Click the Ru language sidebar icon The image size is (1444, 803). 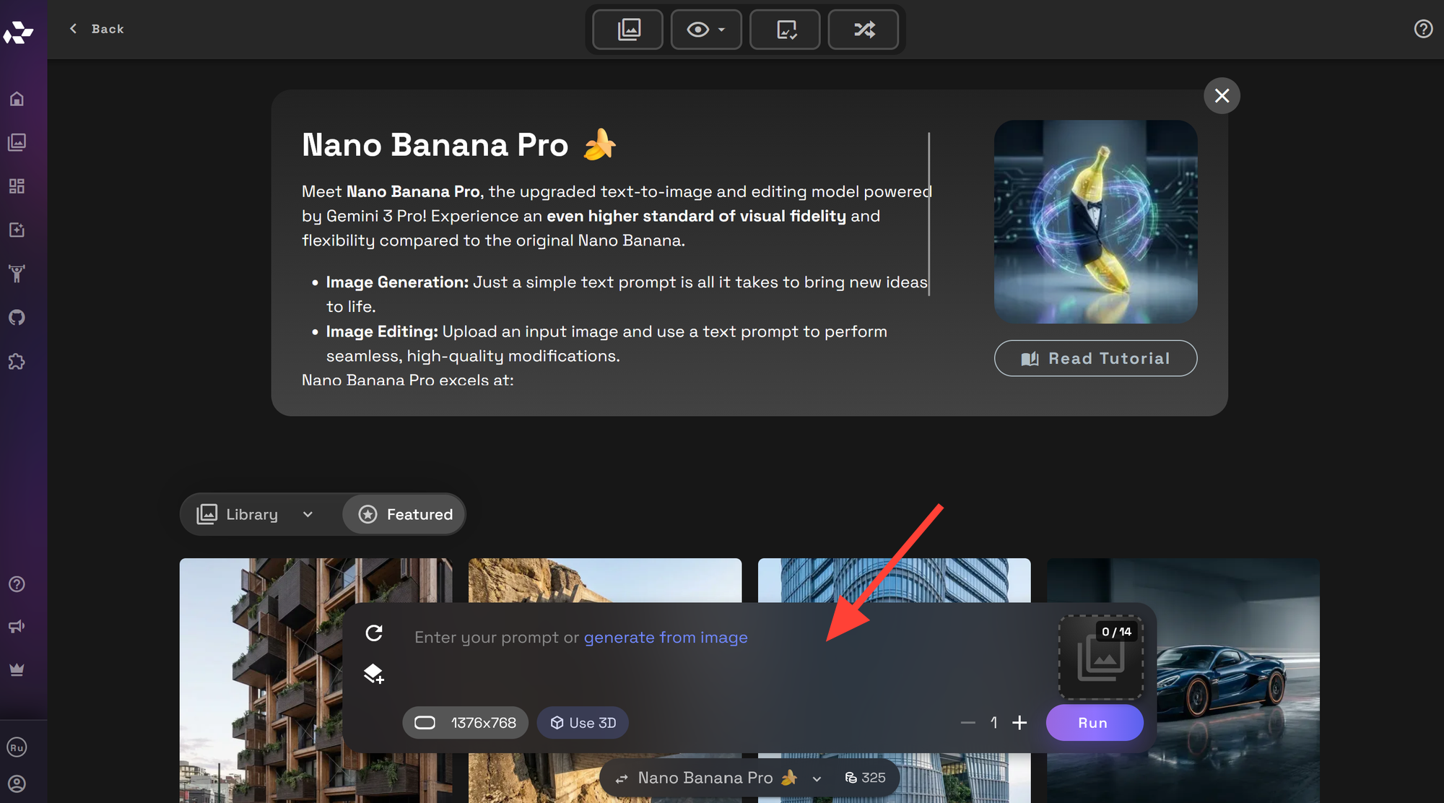(17, 747)
